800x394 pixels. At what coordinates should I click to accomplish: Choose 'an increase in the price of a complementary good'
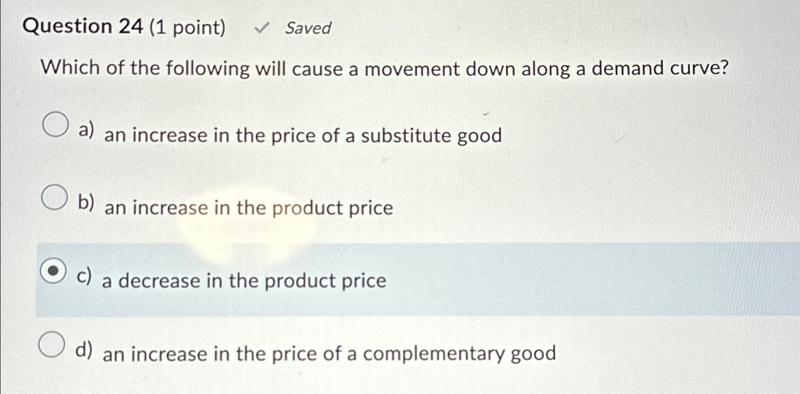[330, 353]
